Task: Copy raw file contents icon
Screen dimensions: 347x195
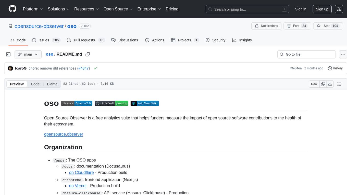Action: pos(323,84)
